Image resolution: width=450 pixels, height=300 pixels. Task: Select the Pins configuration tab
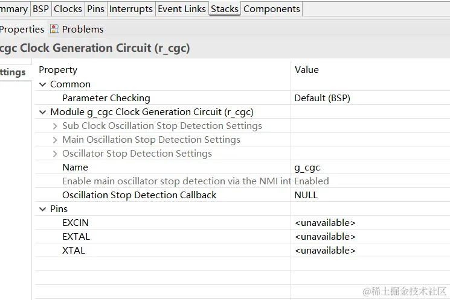[95, 9]
